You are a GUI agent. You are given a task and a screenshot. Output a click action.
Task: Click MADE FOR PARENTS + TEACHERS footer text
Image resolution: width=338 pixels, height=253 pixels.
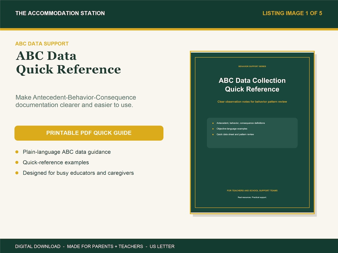tap(105, 246)
